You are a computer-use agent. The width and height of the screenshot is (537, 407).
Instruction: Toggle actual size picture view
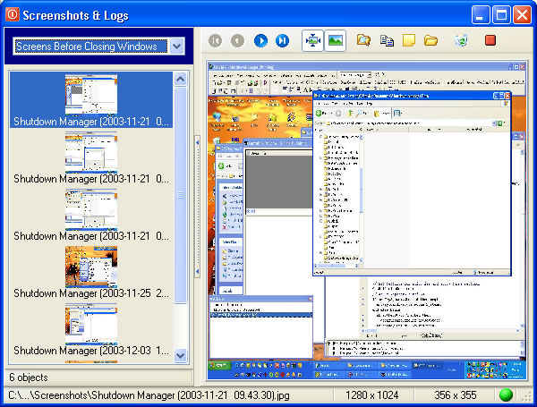(x=336, y=40)
